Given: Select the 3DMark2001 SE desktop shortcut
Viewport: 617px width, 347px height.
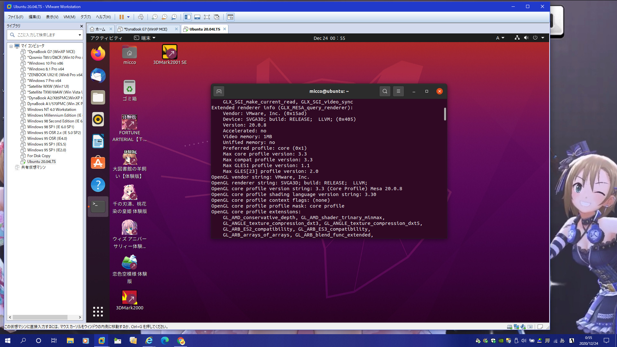Looking at the screenshot, I should 170,55.
